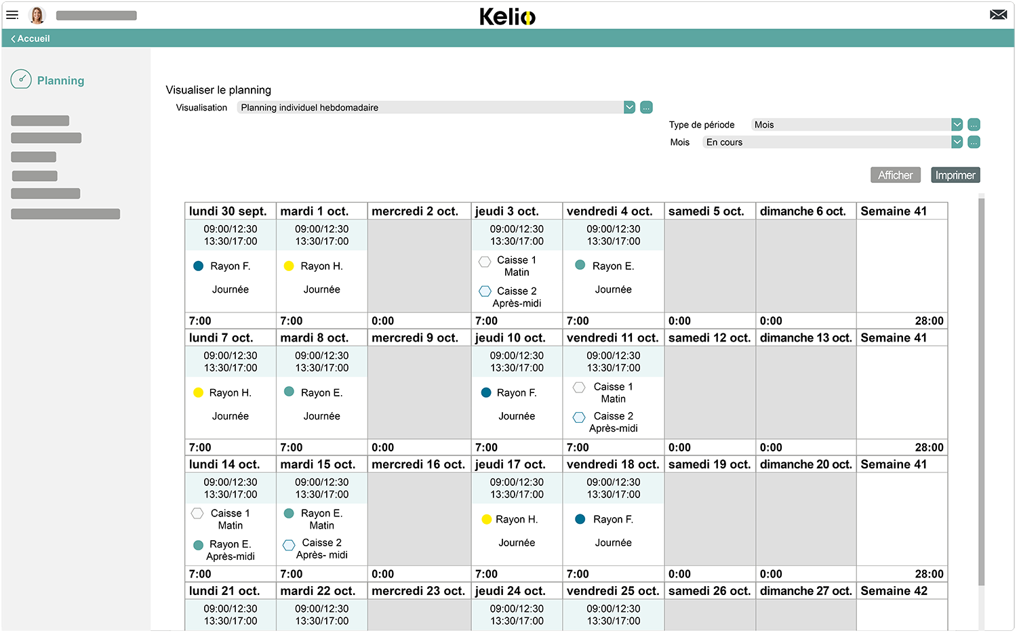Viewport: 1017px width, 635px height.
Task: Click the user profile avatar photo
Action: (x=37, y=15)
